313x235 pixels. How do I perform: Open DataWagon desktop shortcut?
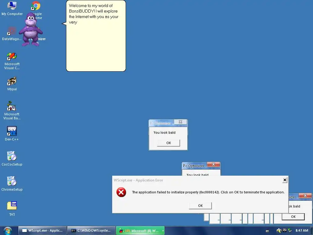click(12, 34)
